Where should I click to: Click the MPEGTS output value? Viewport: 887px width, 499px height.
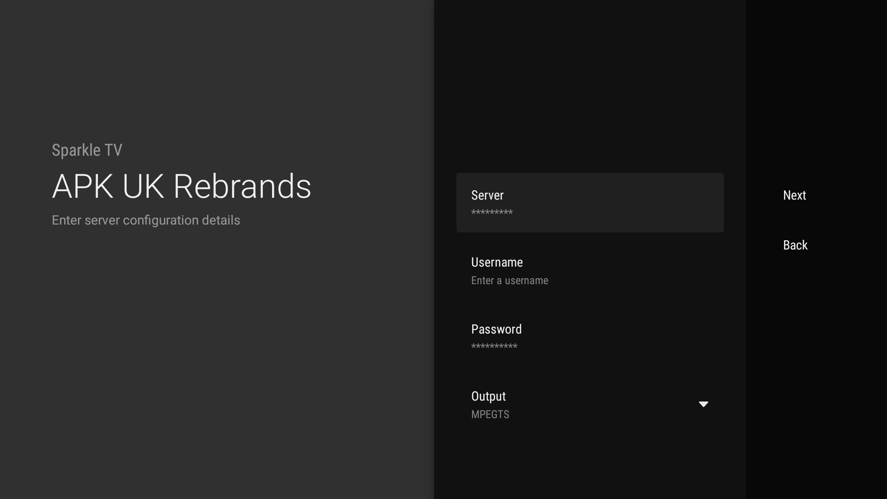click(x=490, y=414)
